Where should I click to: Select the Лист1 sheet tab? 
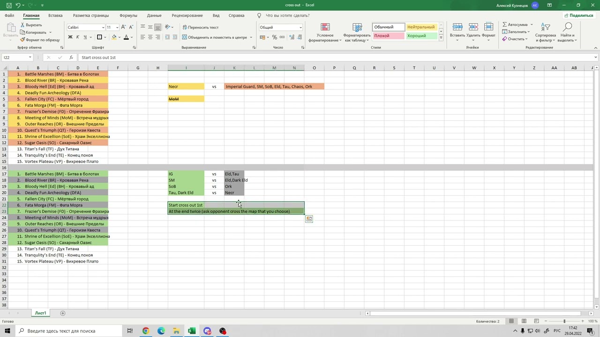coord(40,313)
